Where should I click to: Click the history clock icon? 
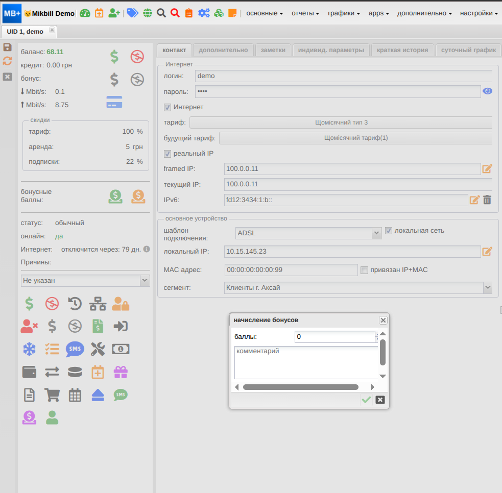click(75, 304)
